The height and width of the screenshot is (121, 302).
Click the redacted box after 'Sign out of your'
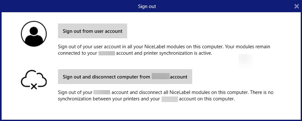click(102, 92)
